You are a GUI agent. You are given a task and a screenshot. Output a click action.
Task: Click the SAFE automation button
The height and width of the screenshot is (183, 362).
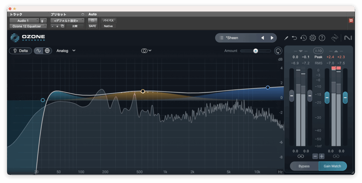click(92, 26)
